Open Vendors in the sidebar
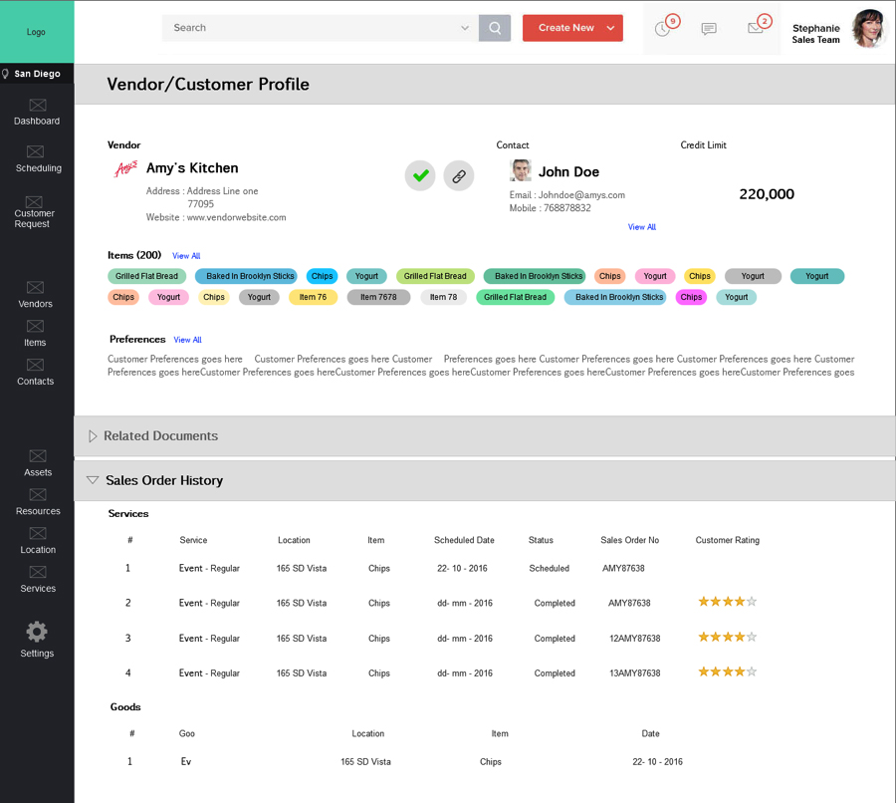The width and height of the screenshot is (896, 803). (x=36, y=294)
